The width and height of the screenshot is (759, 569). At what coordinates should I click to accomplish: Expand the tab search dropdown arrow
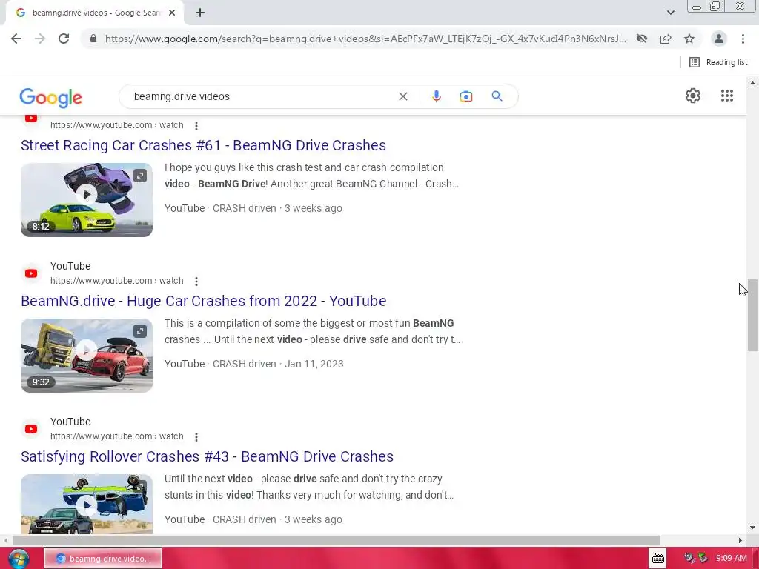pyautogui.click(x=670, y=13)
